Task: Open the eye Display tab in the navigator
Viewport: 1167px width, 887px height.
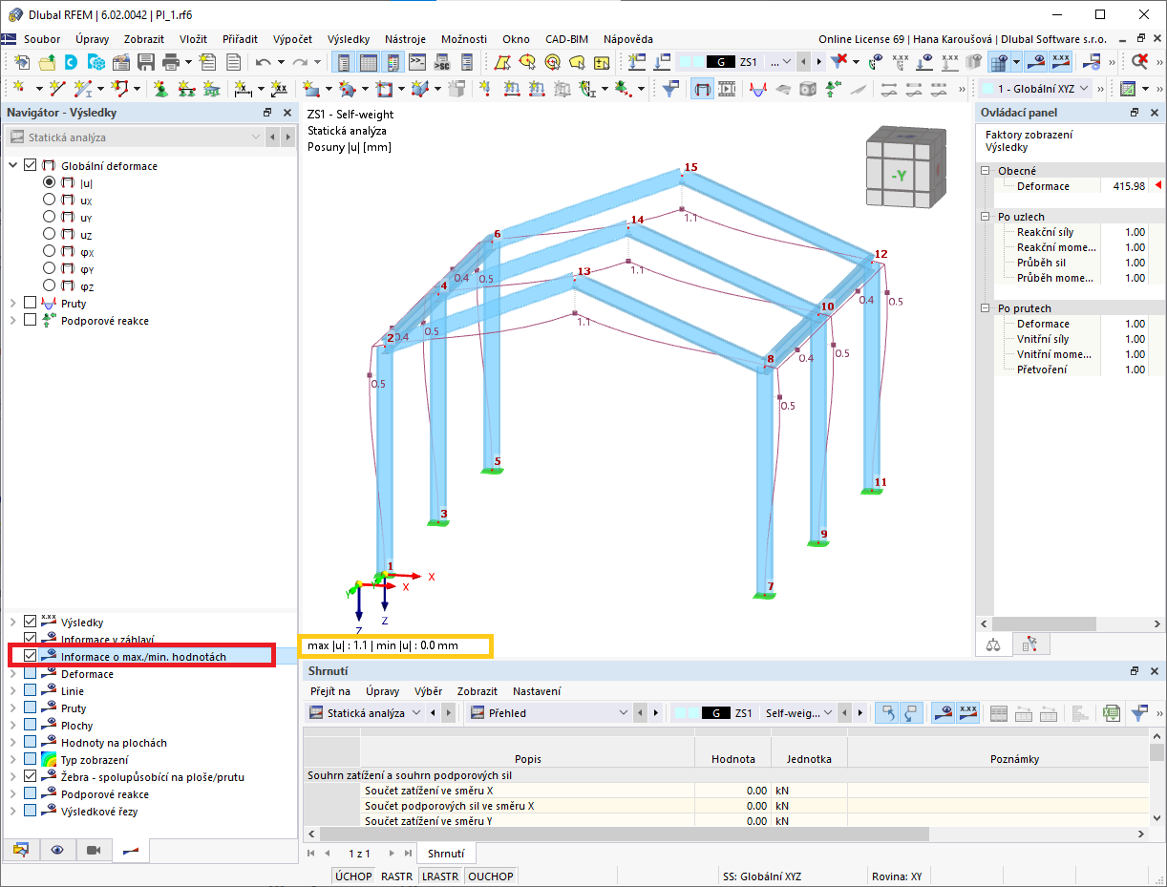Action: tap(57, 849)
